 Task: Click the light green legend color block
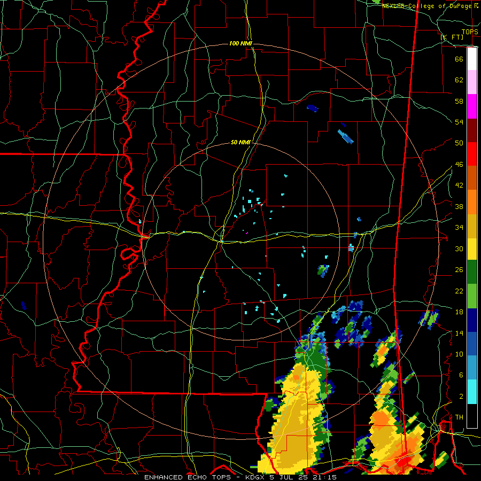click(x=472, y=296)
